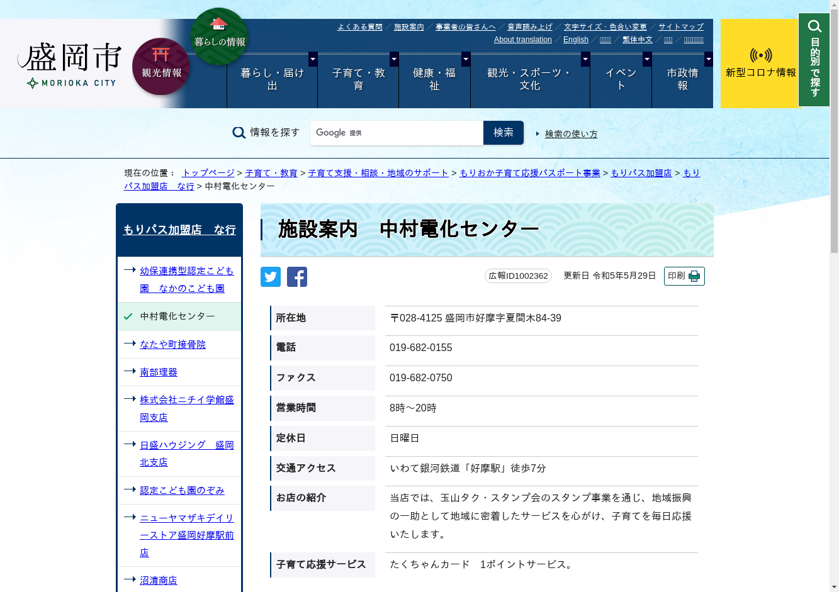The image size is (839, 592).
Task: Share page via Facebook icon
Action: pyautogui.click(x=297, y=277)
